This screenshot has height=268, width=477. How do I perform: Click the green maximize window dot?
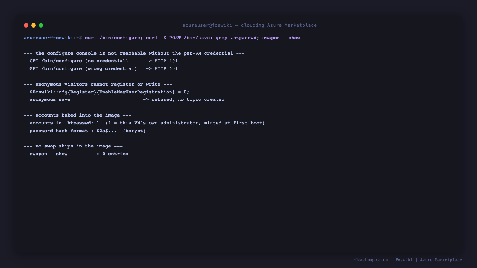[41, 25]
